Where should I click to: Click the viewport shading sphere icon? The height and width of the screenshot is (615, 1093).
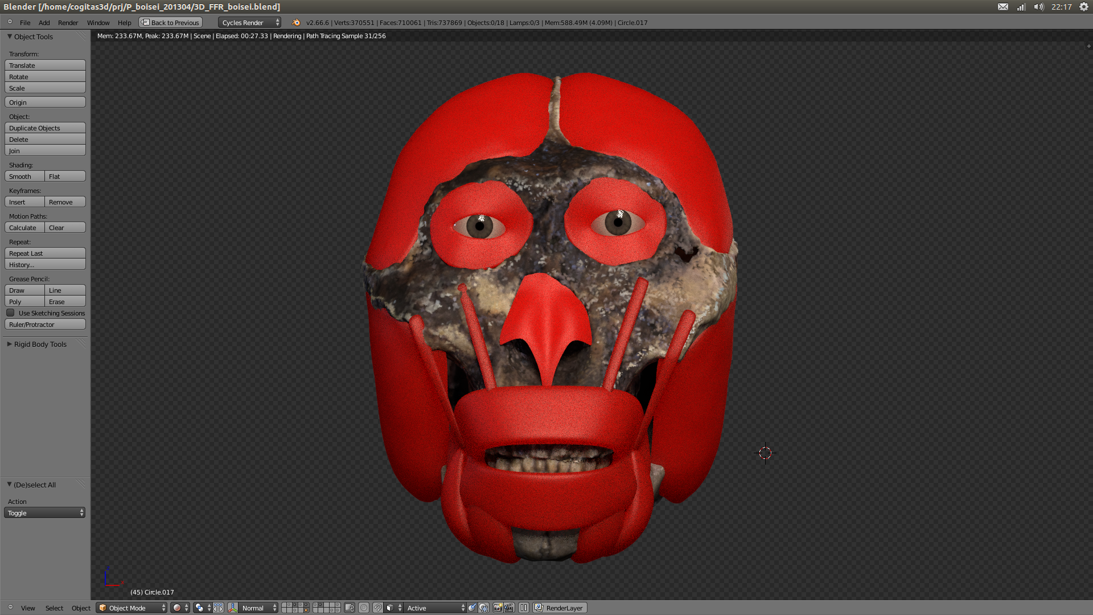point(177,608)
